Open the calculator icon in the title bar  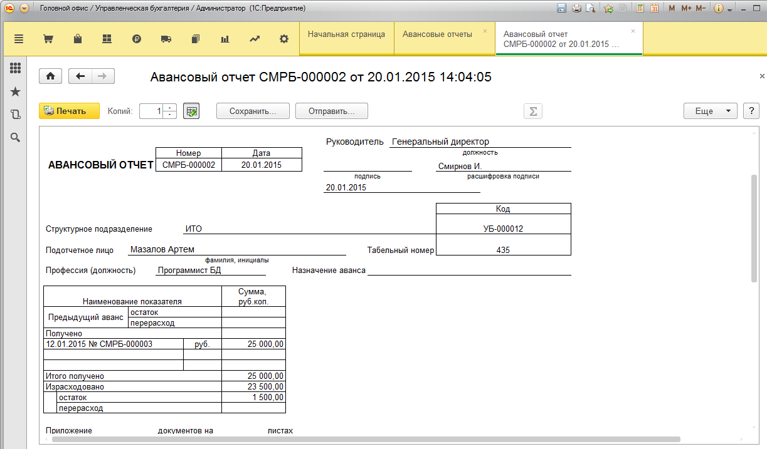[x=640, y=8]
